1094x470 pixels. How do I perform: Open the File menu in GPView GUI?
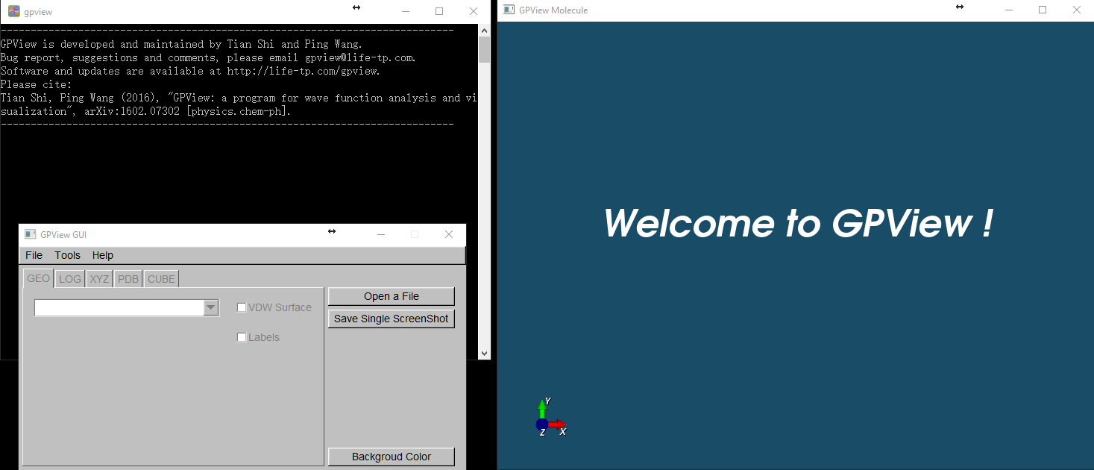(x=34, y=255)
